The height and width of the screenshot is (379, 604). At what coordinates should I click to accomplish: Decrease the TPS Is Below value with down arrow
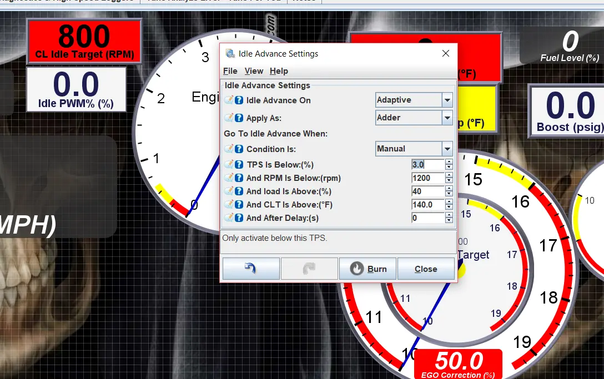[449, 167]
